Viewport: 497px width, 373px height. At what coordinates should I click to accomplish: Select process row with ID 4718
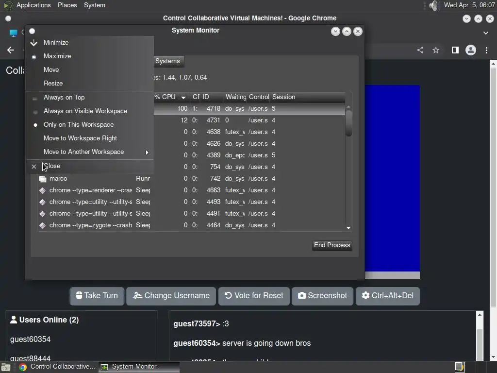coord(249,109)
